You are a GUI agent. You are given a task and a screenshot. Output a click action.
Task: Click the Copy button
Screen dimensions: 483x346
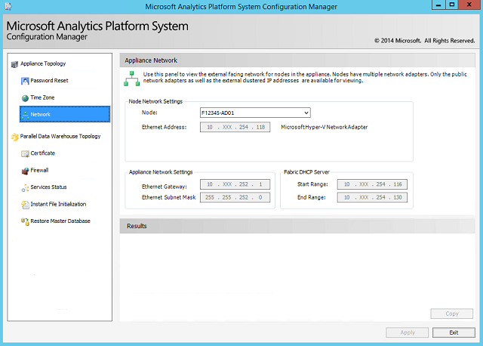pos(451,314)
